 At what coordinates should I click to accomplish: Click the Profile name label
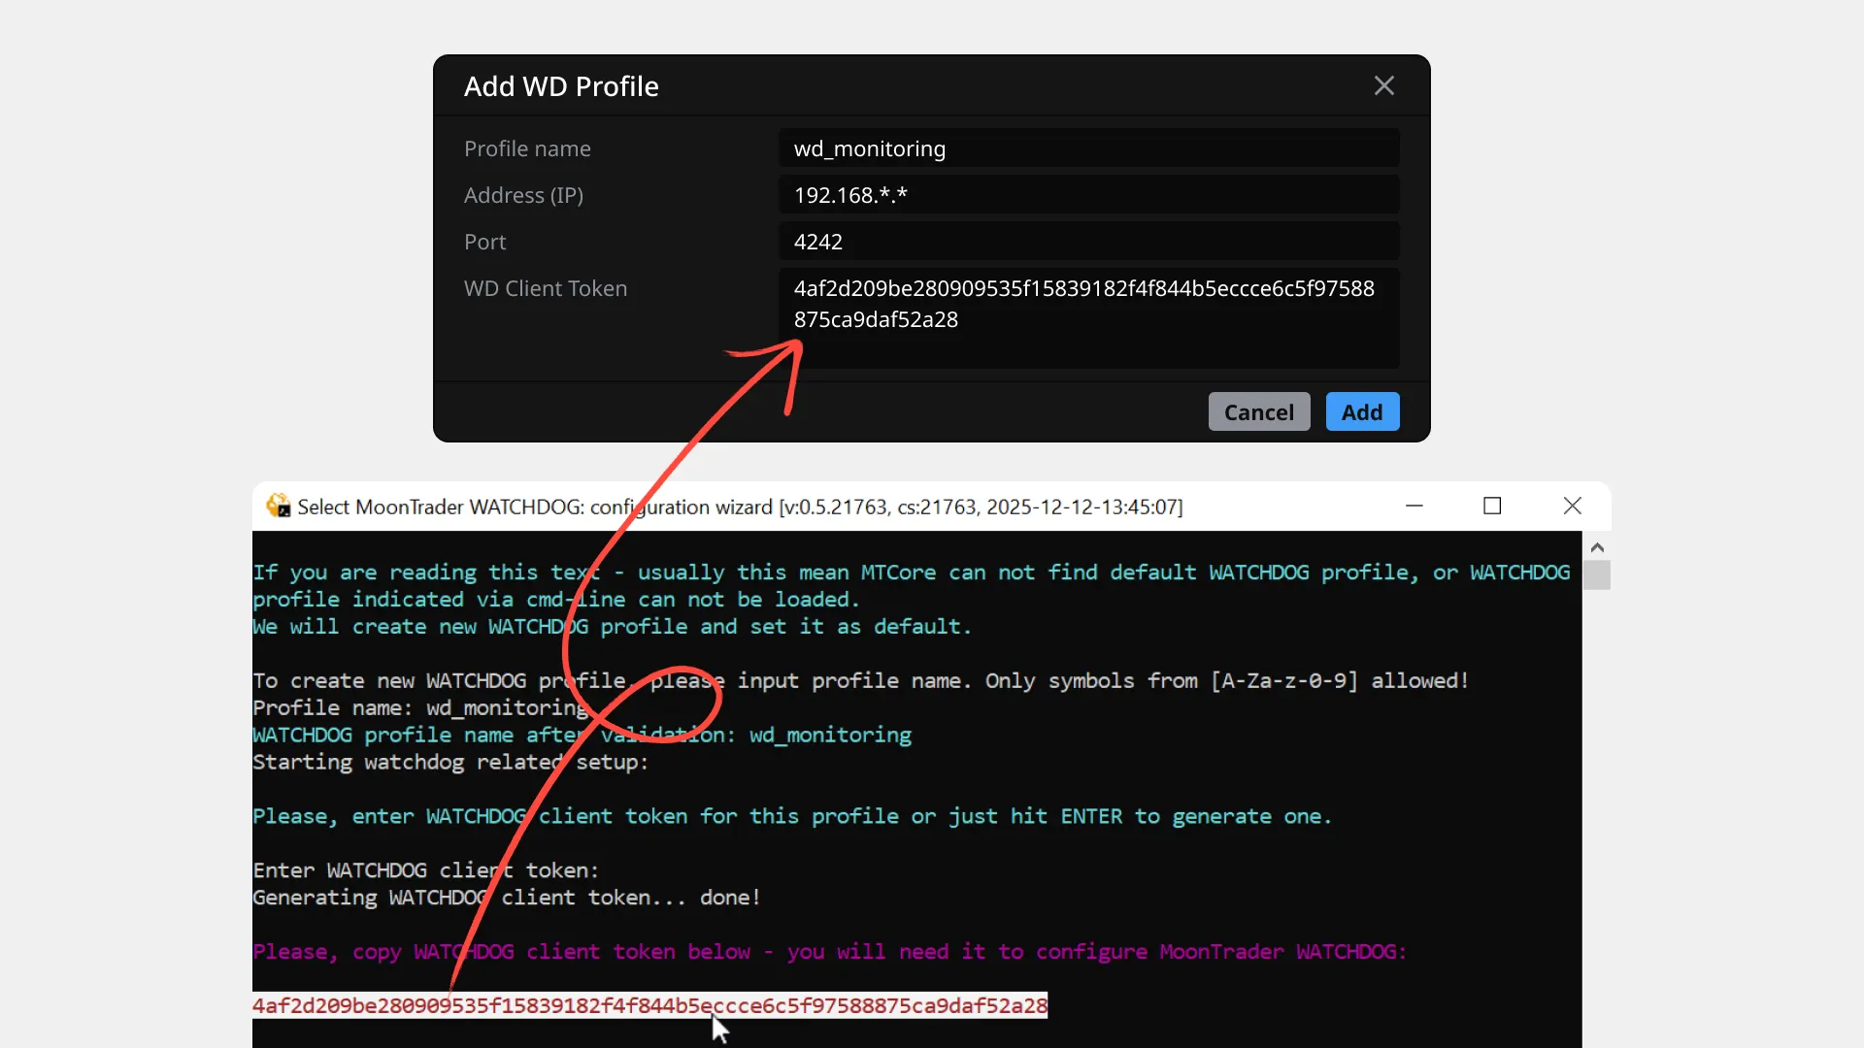[527, 148]
